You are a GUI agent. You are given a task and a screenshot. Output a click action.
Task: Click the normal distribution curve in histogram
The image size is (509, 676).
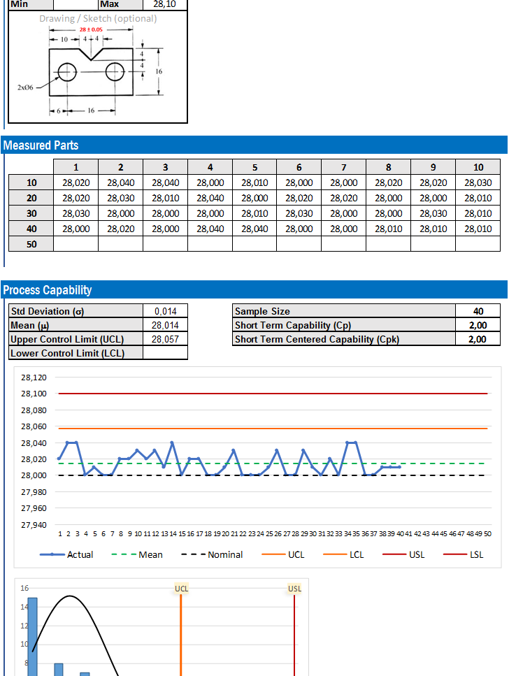tap(70, 596)
